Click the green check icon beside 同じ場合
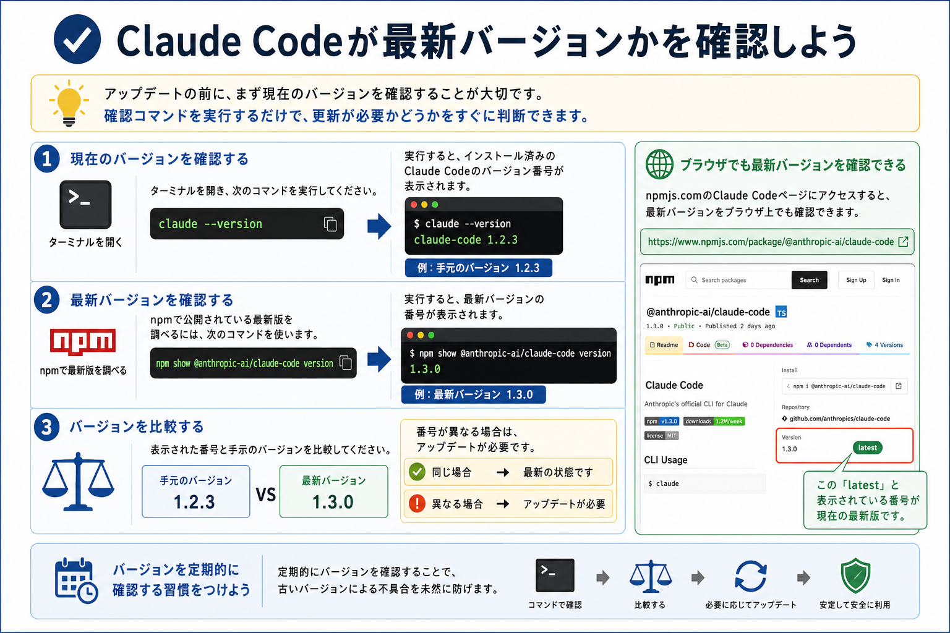This screenshot has height=633, width=950. click(417, 472)
